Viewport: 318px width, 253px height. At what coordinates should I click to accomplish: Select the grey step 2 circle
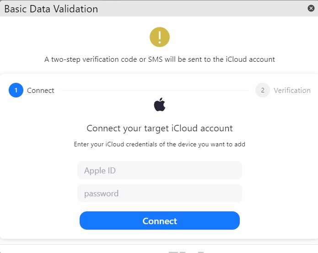[x=263, y=90]
